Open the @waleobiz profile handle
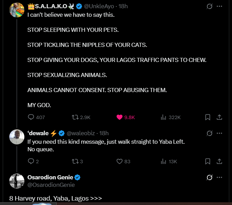Viewport: 232px width, 205px height. (x=82, y=133)
